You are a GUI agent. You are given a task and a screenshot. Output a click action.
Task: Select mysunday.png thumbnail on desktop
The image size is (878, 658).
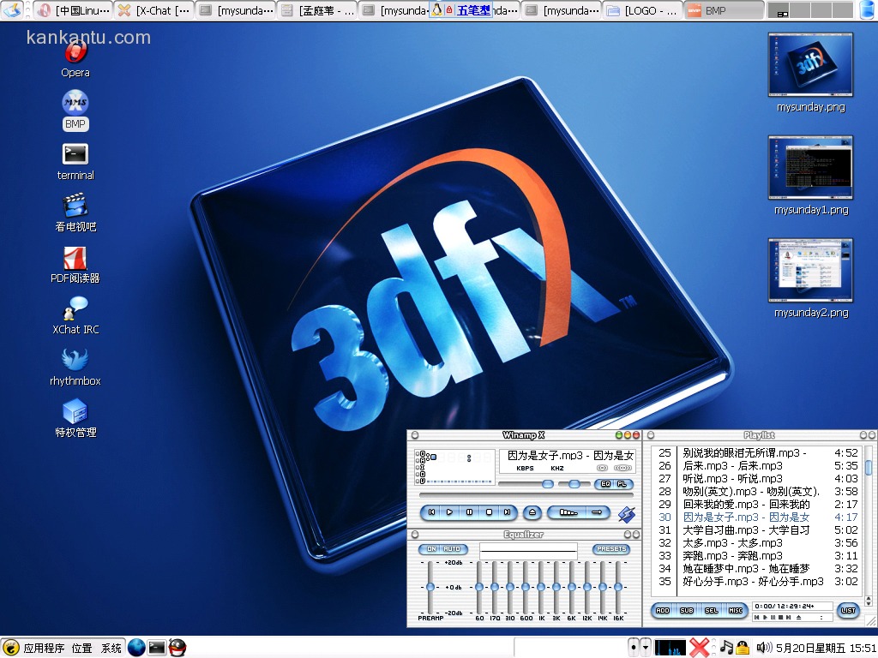pyautogui.click(x=810, y=73)
